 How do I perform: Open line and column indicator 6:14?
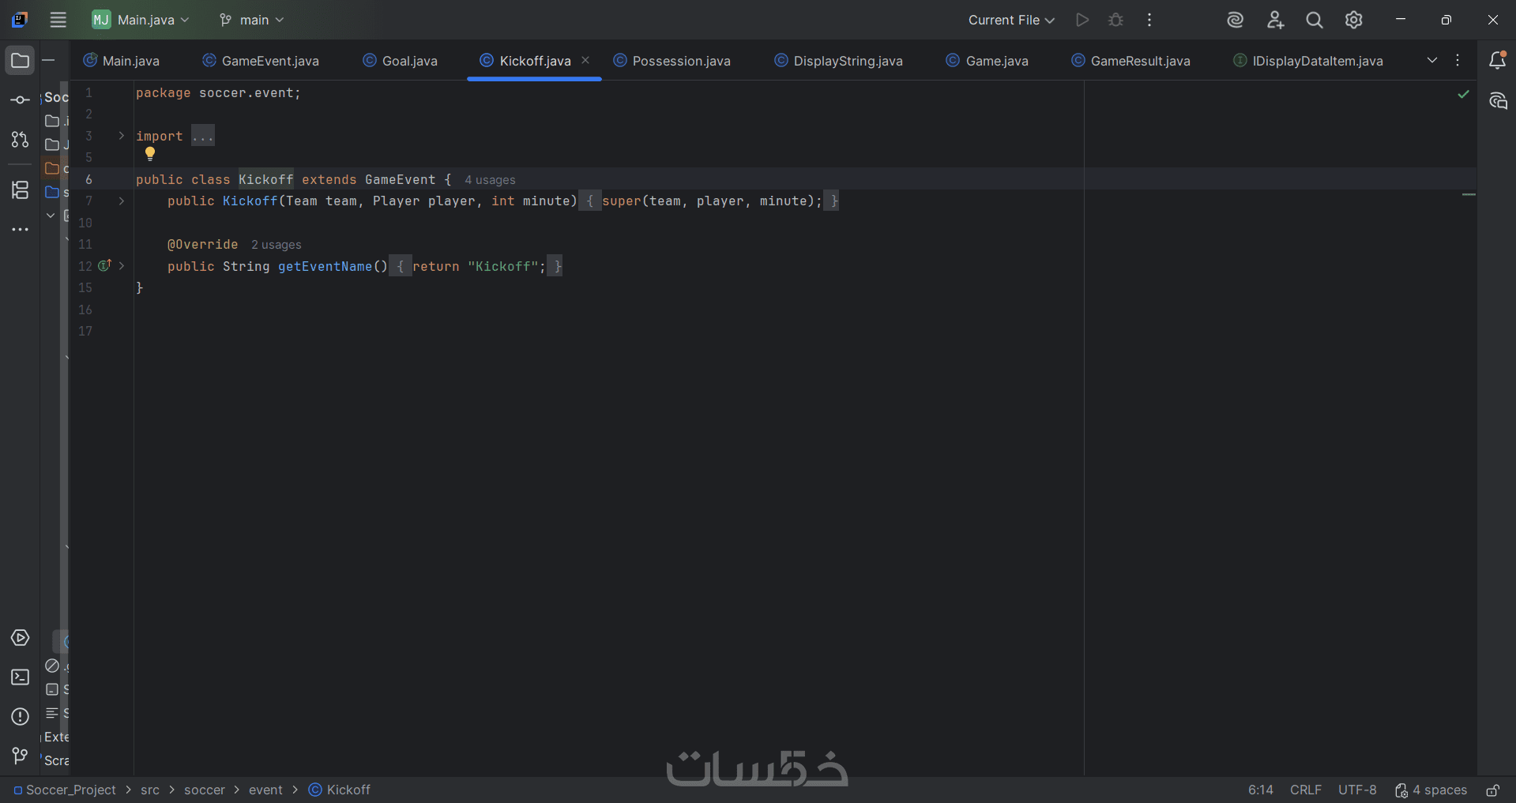(1261, 790)
